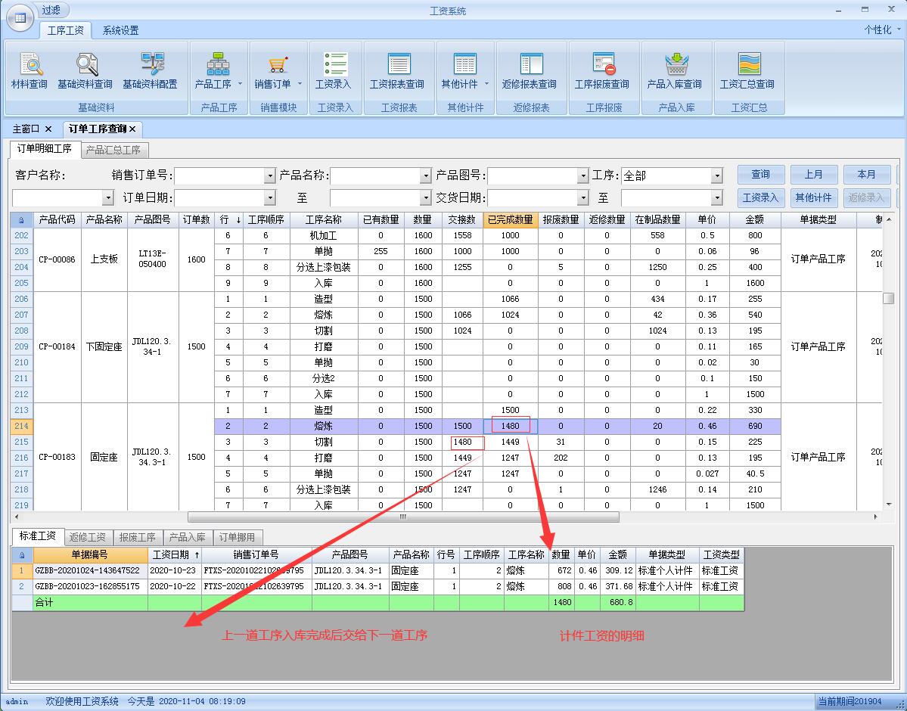Sort by 单据编号 column header
Image resolution: width=907 pixels, height=711 pixels.
[x=90, y=554]
